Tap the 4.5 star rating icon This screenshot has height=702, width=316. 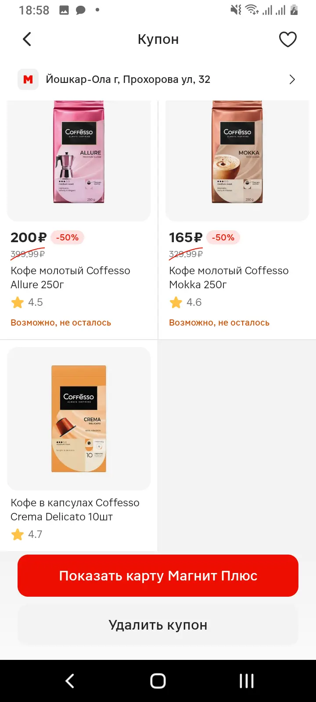coord(18,302)
